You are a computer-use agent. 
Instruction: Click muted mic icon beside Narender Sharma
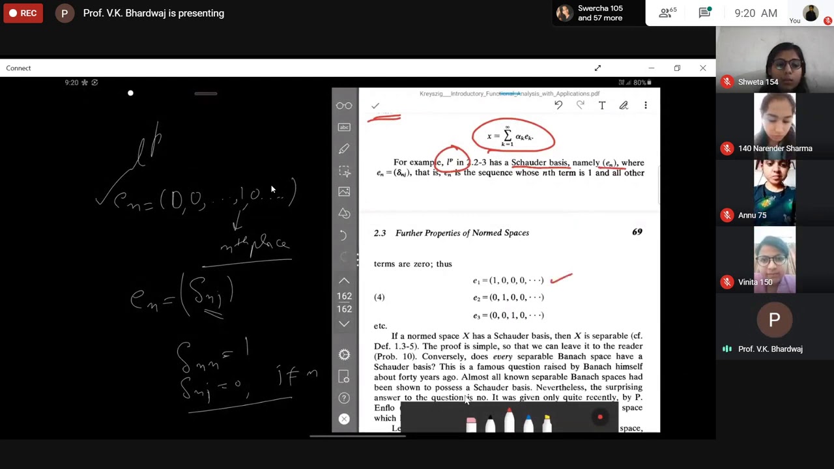click(727, 149)
